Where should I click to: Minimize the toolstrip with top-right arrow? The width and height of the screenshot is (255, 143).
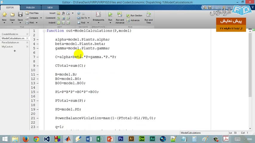253,7
